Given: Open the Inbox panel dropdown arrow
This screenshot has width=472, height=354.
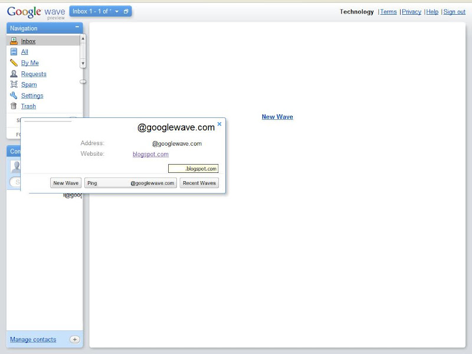Looking at the screenshot, I should click(x=117, y=11).
